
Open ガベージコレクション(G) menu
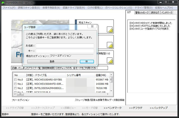tap(118, 8)
